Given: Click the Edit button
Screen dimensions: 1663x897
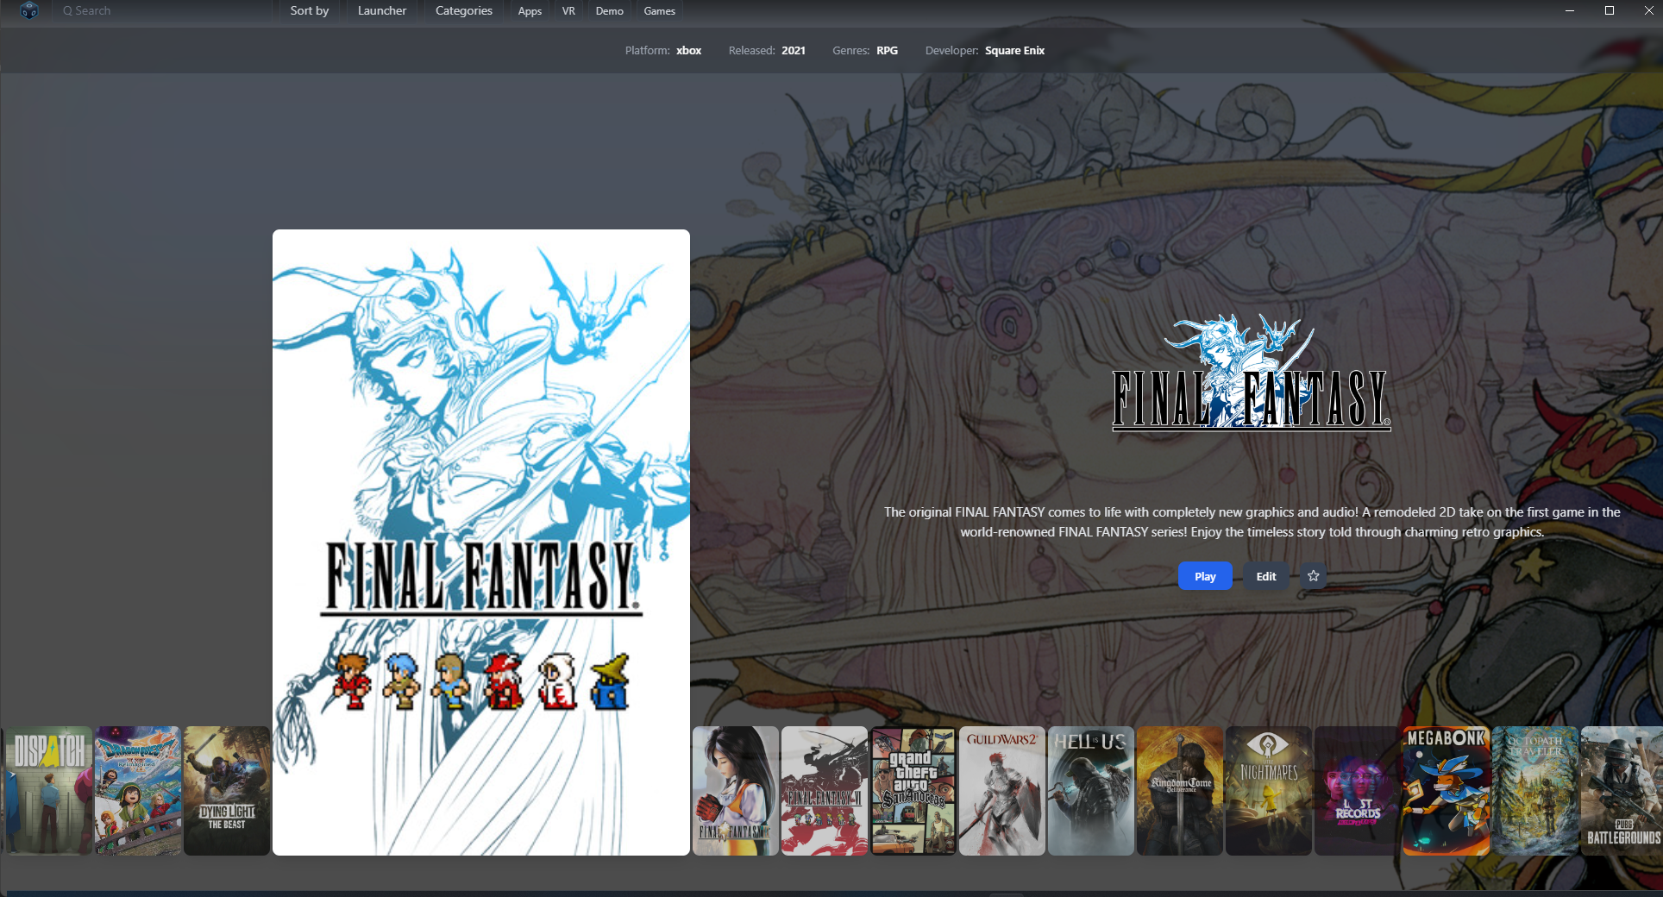Looking at the screenshot, I should click(1265, 576).
